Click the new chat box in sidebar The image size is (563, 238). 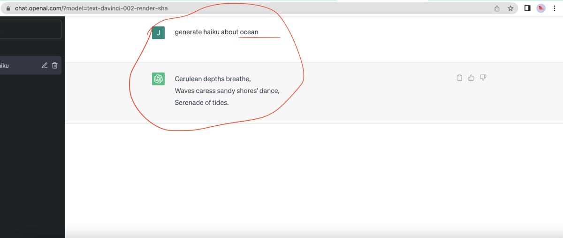pos(30,29)
